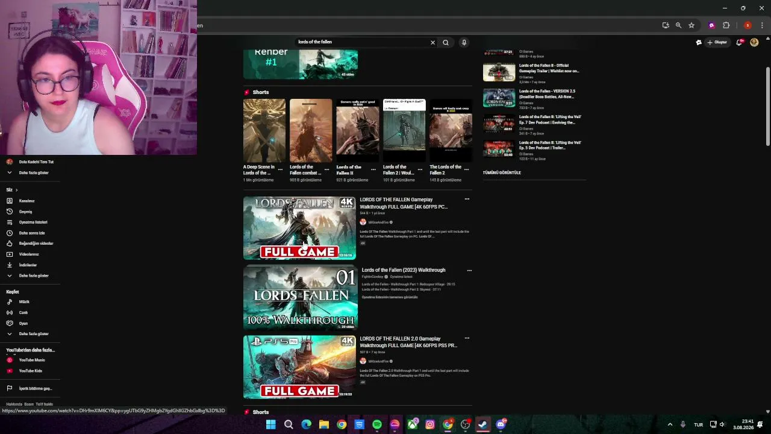Open 'Lords of the Fallen (2023) Walkthrough' title
771x434 pixels.
click(x=404, y=270)
